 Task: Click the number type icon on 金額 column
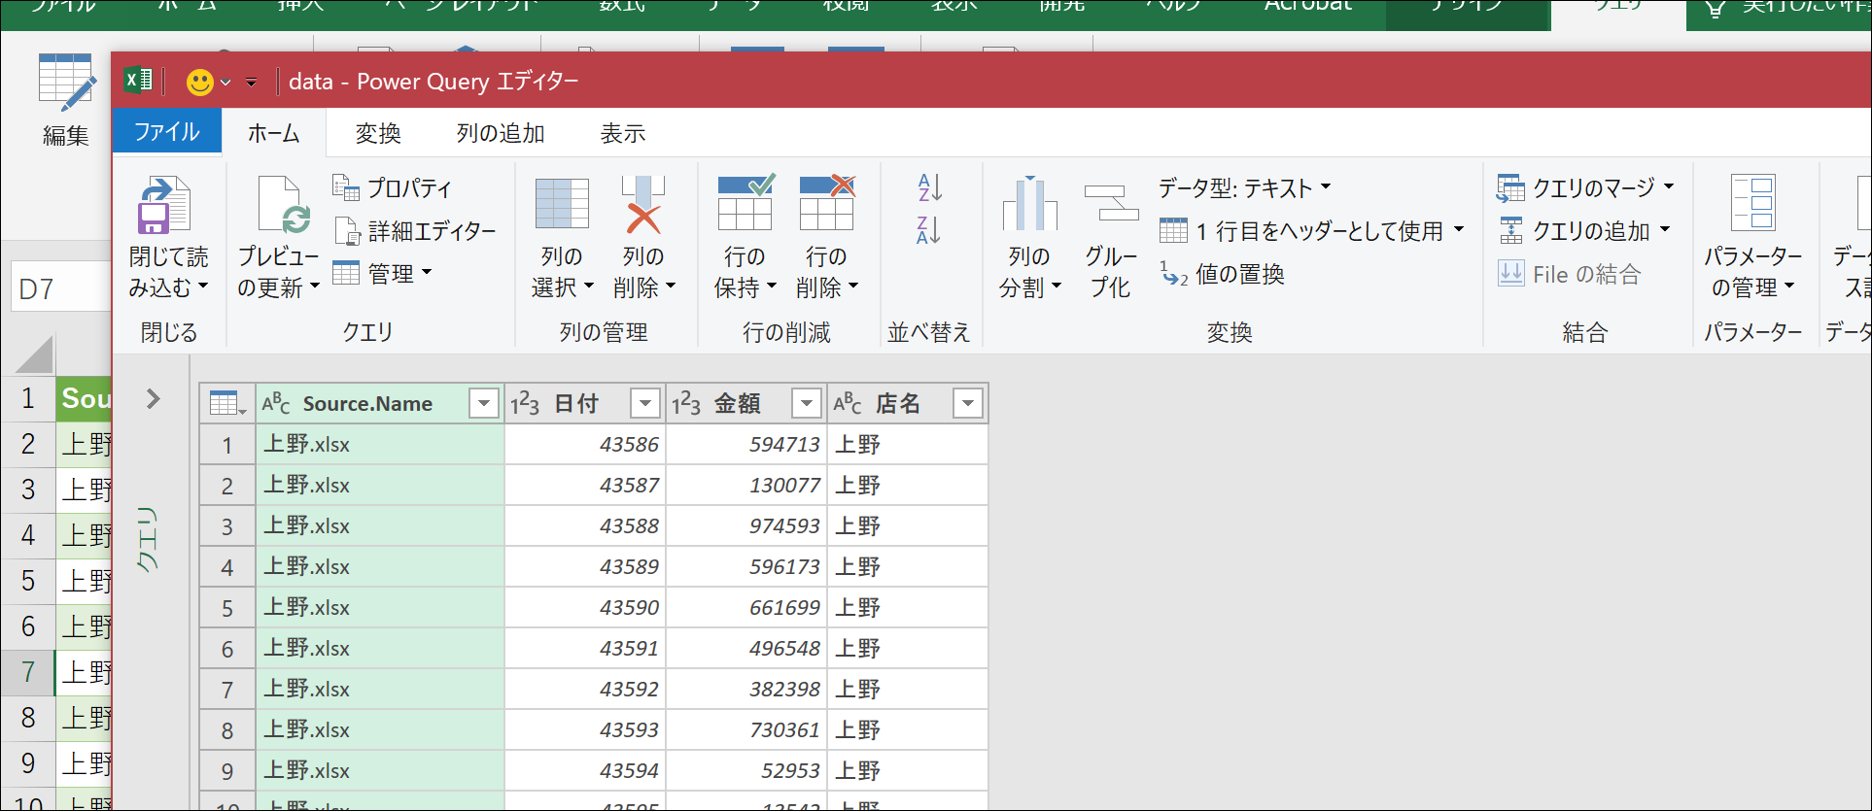[x=686, y=403]
